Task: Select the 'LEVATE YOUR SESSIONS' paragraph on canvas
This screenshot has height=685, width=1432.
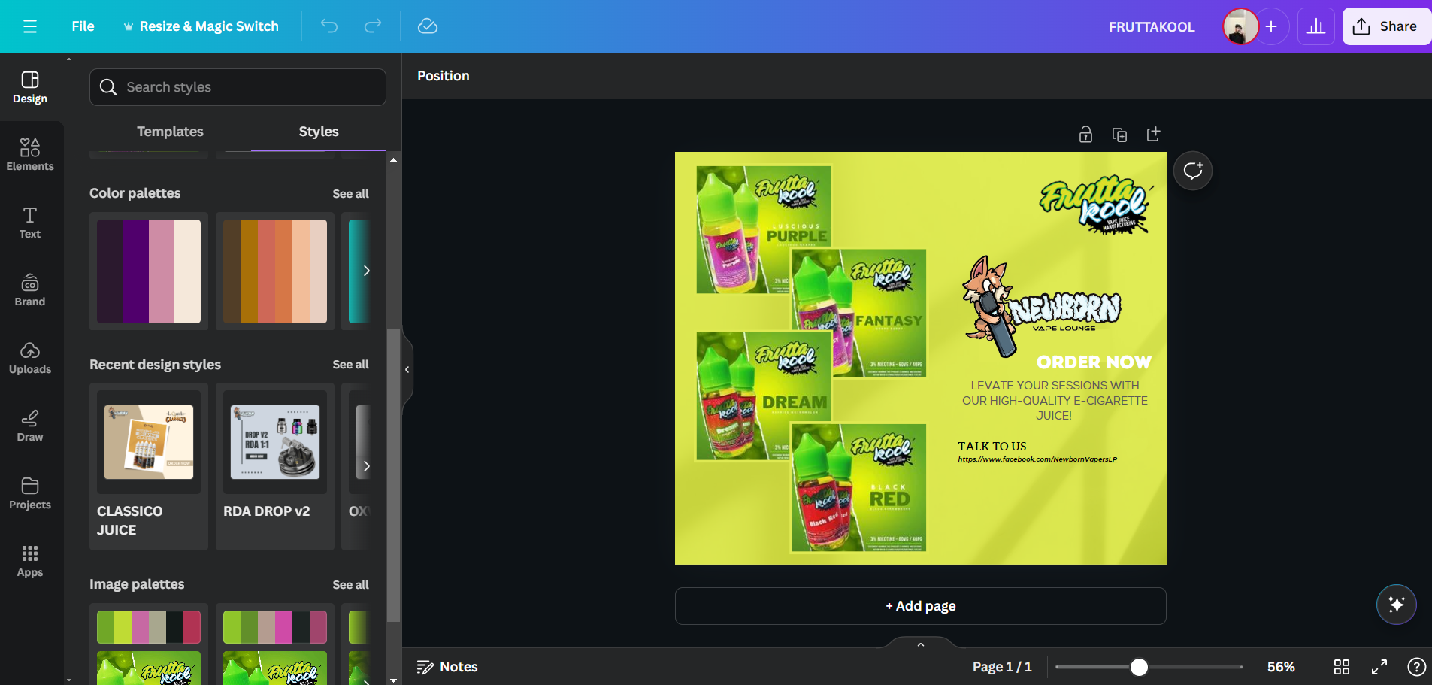Action: pyautogui.click(x=1055, y=401)
